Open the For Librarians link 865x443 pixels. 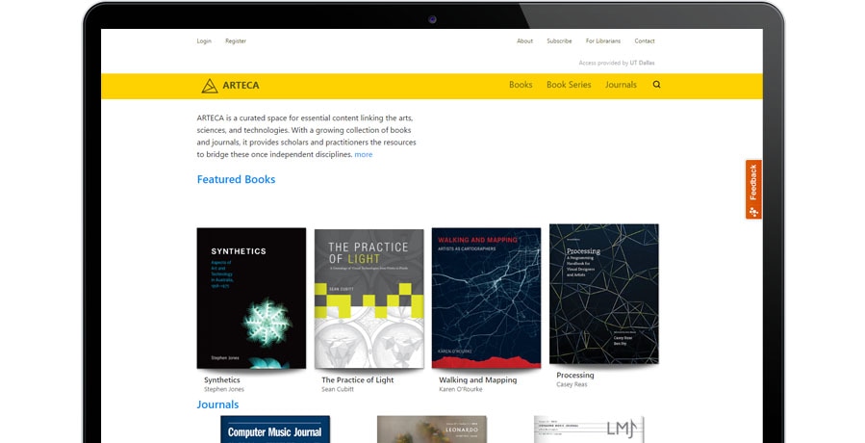point(603,40)
